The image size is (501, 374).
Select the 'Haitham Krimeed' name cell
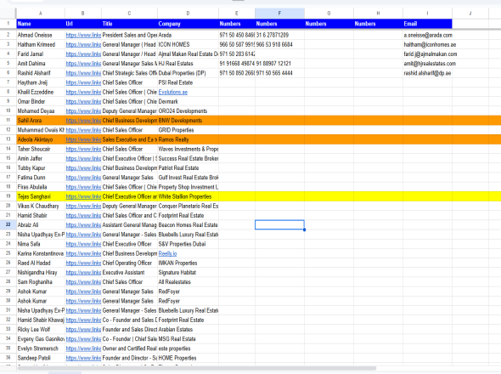tap(41, 44)
